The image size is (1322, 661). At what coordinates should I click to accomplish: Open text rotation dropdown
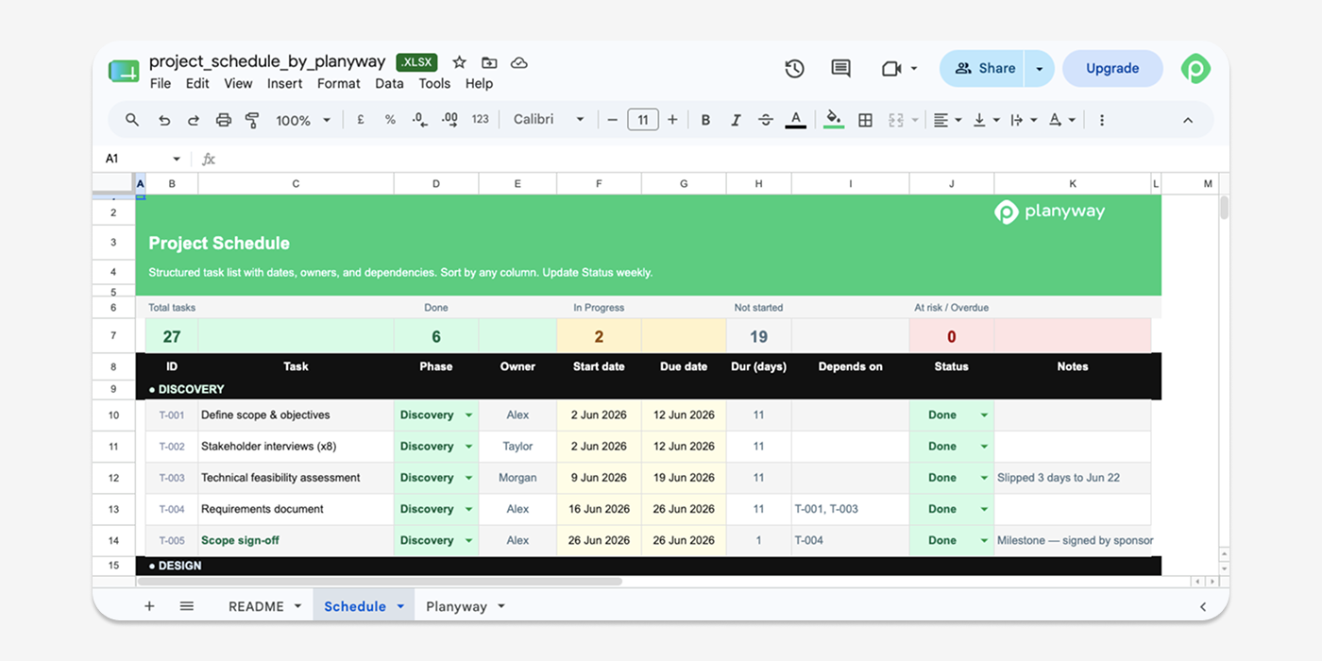tap(1062, 120)
